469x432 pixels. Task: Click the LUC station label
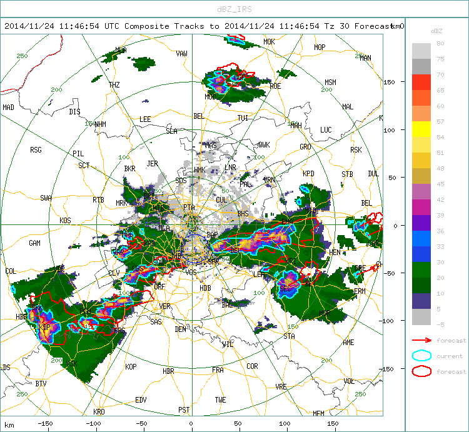click(326, 130)
